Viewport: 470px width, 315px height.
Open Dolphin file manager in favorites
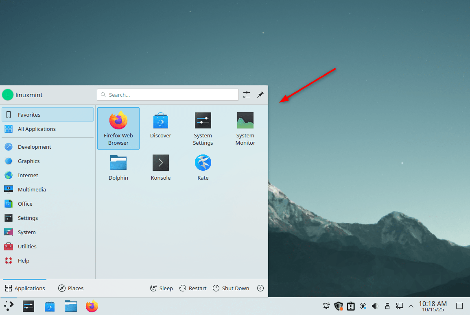coord(118,167)
